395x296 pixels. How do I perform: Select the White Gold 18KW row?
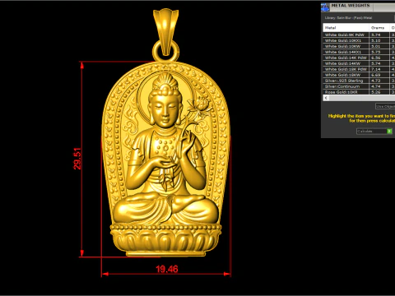tap(359, 75)
